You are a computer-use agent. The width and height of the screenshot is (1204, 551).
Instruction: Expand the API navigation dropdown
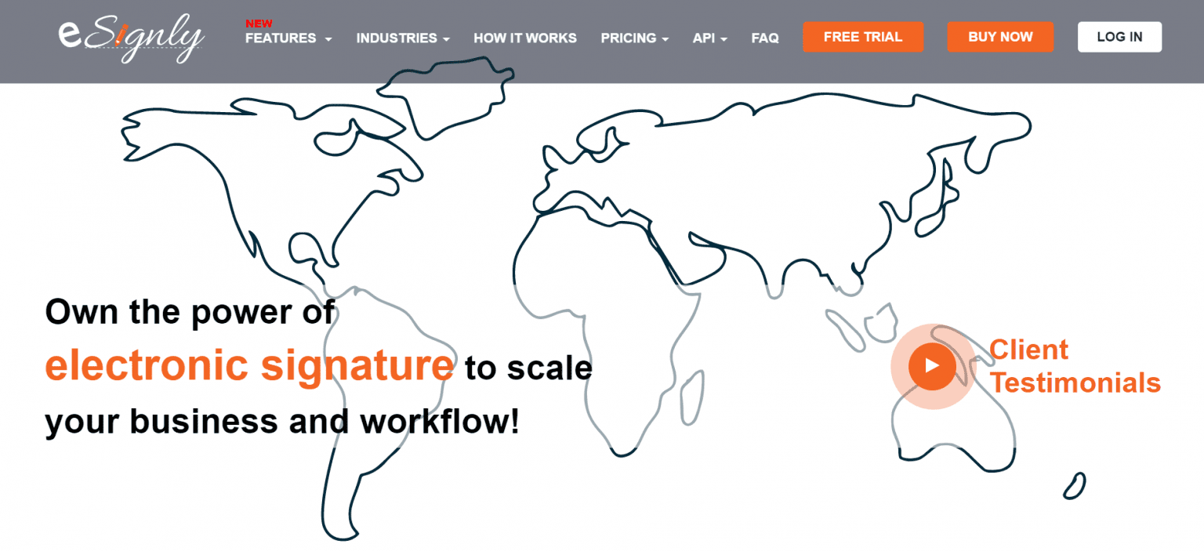tap(724, 38)
